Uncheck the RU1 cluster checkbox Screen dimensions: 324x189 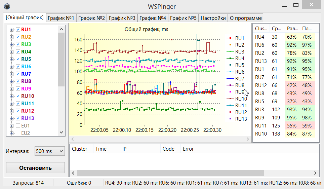(x=18, y=30)
